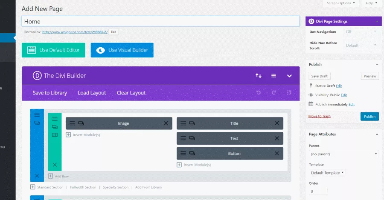Edit the Publish immediately schedule

click(352, 104)
